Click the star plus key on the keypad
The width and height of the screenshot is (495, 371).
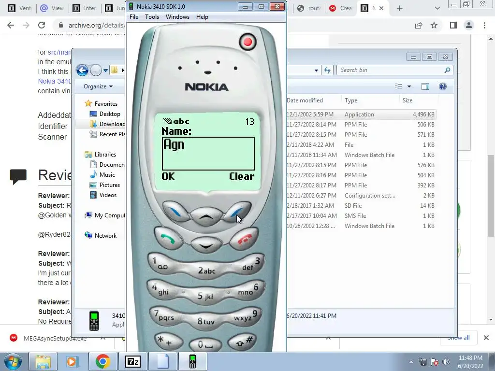(x=168, y=341)
